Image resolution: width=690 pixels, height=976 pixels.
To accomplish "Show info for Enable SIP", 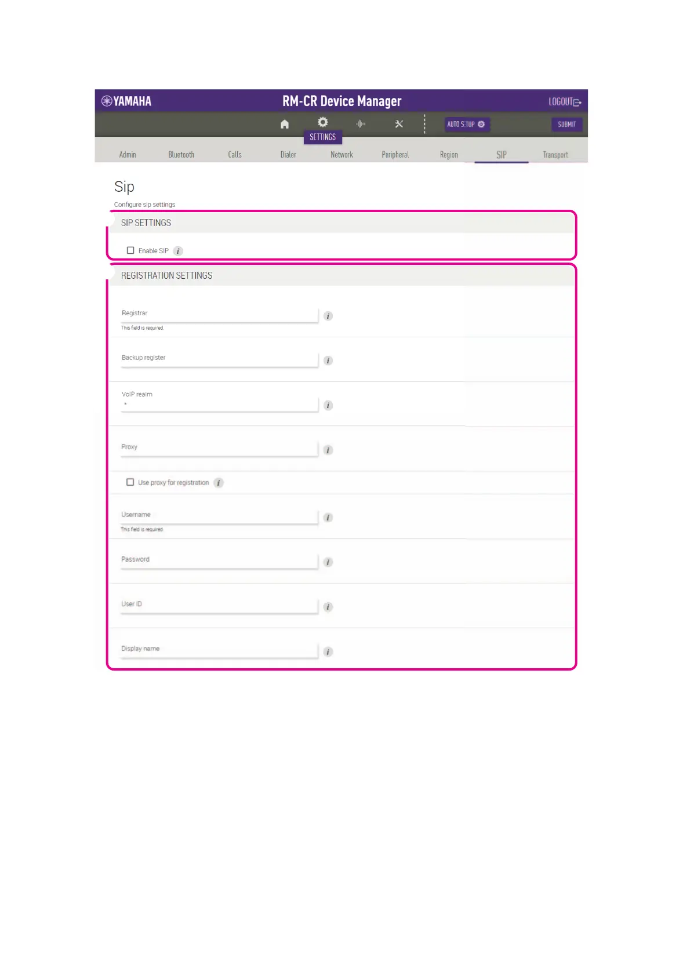I will pyautogui.click(x=178, y=251).
